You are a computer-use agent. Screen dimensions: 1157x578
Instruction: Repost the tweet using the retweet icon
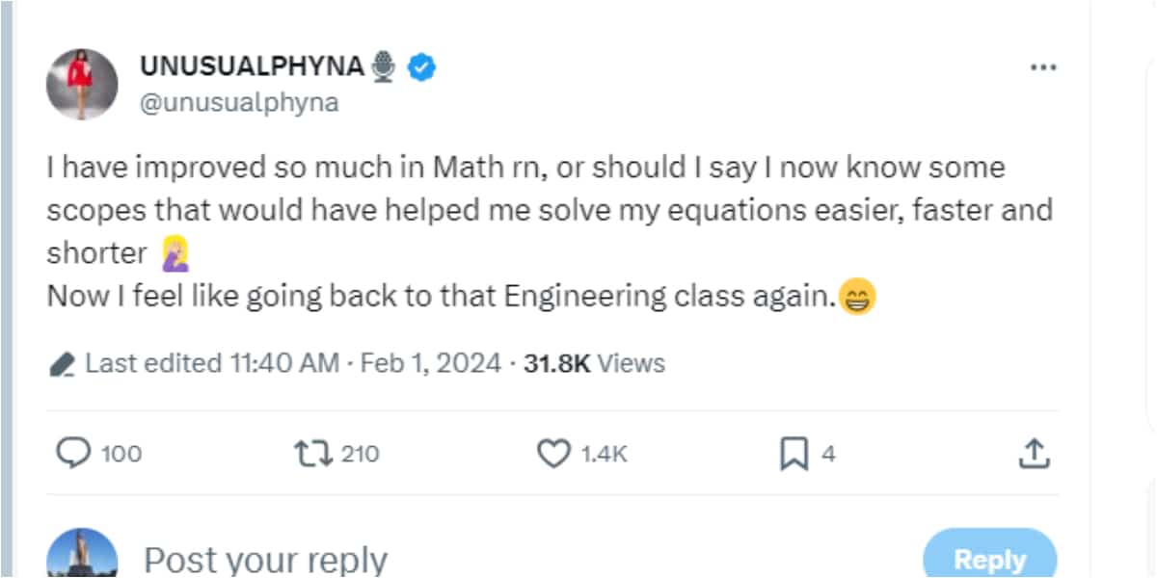(x=311, y=453)
